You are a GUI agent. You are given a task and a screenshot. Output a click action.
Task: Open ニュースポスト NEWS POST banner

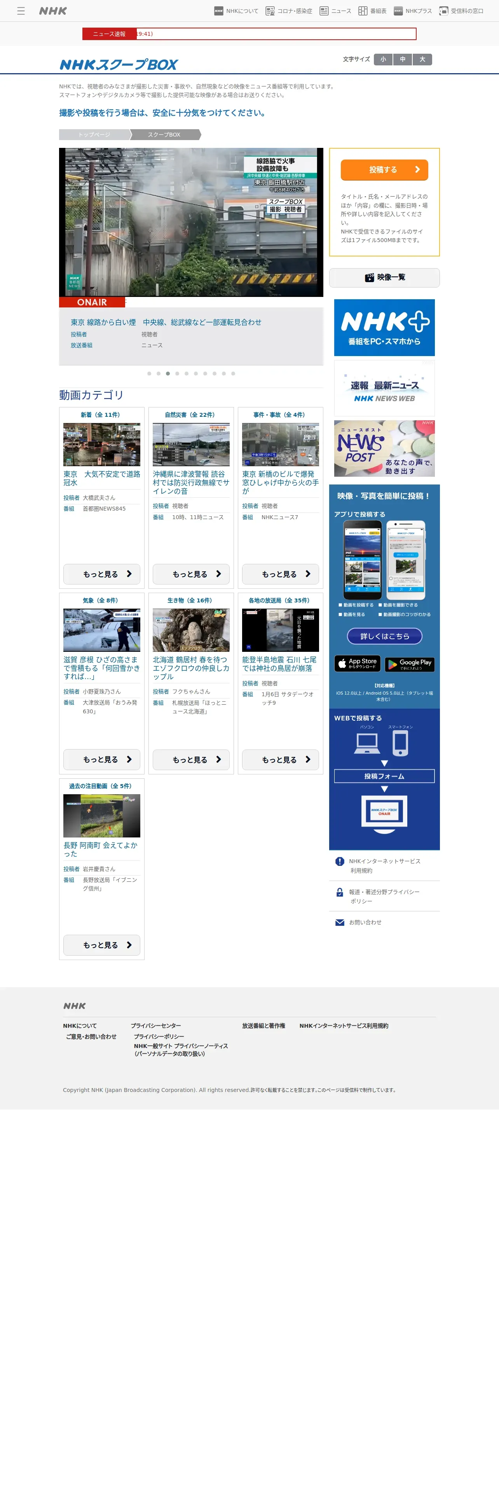[385, 449]
